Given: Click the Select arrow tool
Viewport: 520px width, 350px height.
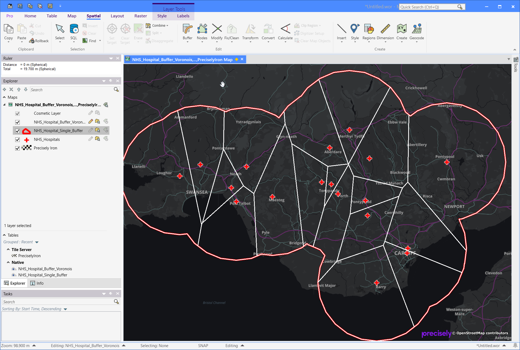Looking at the screenshot, I should pyautogui.click(x=60, y=32).
